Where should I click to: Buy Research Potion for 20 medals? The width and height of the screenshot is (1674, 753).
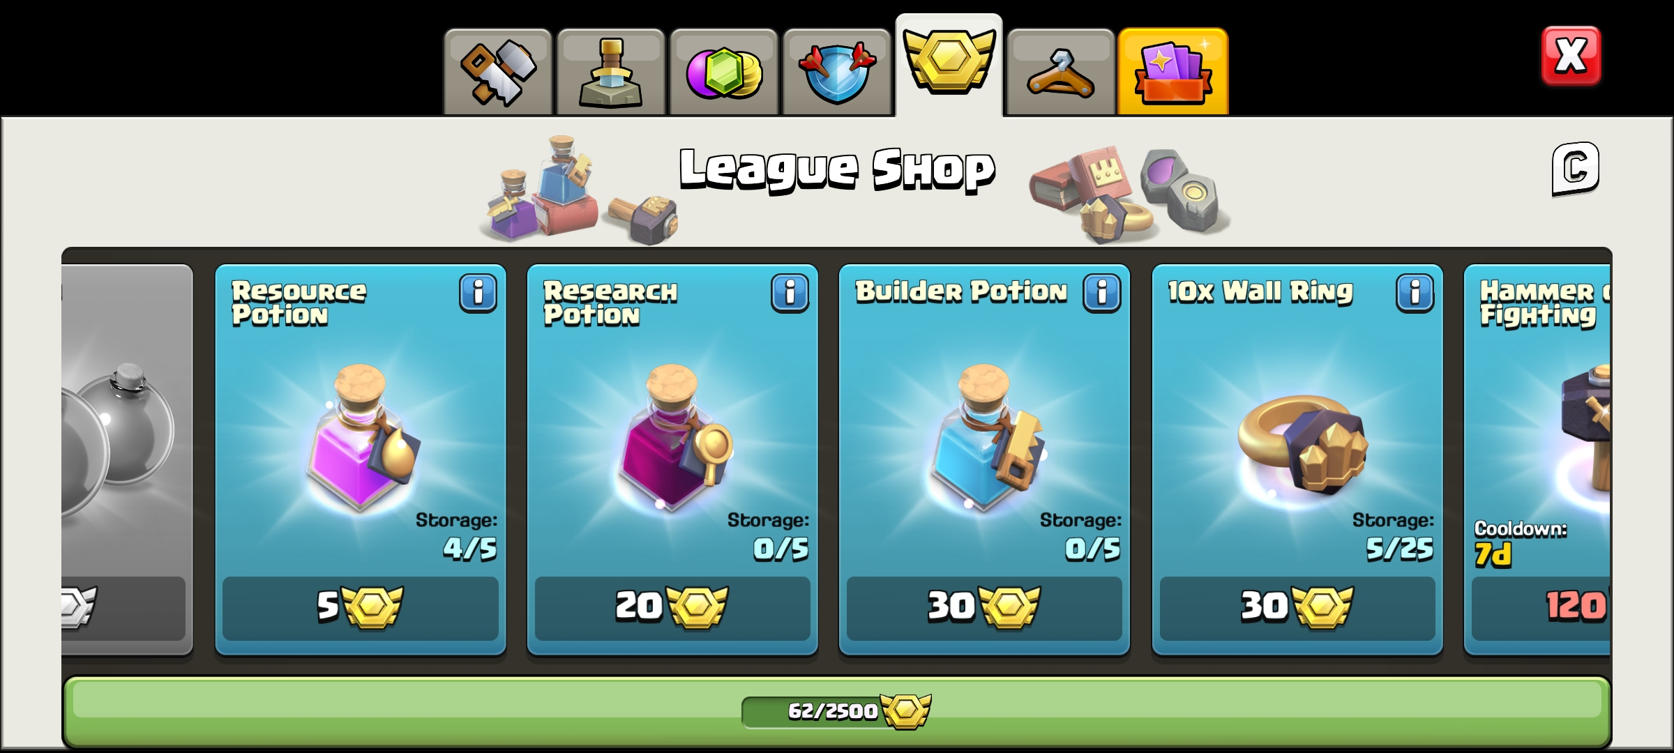click(x=672, y=608)
